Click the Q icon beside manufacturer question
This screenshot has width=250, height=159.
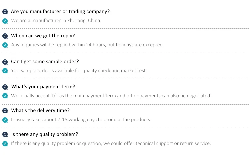click(x=5, y=12)
